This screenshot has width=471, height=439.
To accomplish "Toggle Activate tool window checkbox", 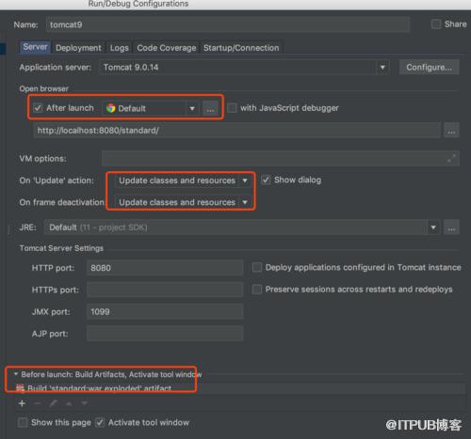I will 100,423.
